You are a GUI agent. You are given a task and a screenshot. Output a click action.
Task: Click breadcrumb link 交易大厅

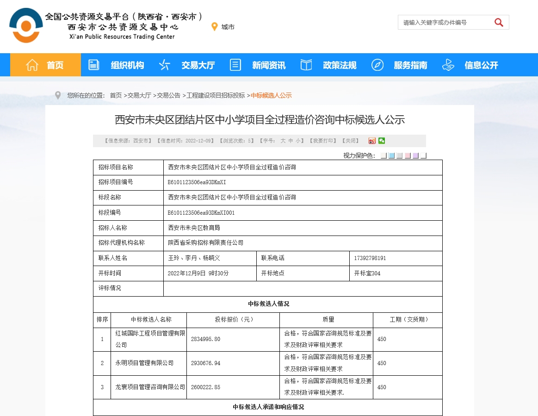[x=139, y=95]
